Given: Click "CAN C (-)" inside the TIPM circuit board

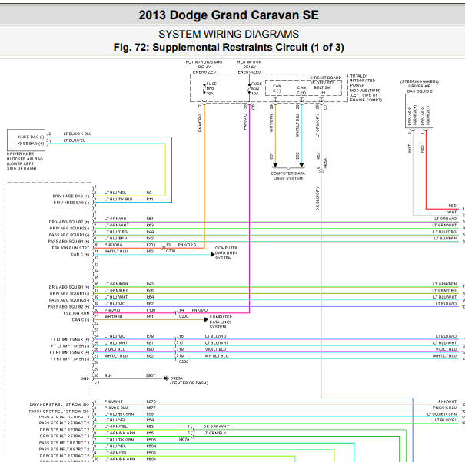Looking at the screenshot, I should coord(277,88).
